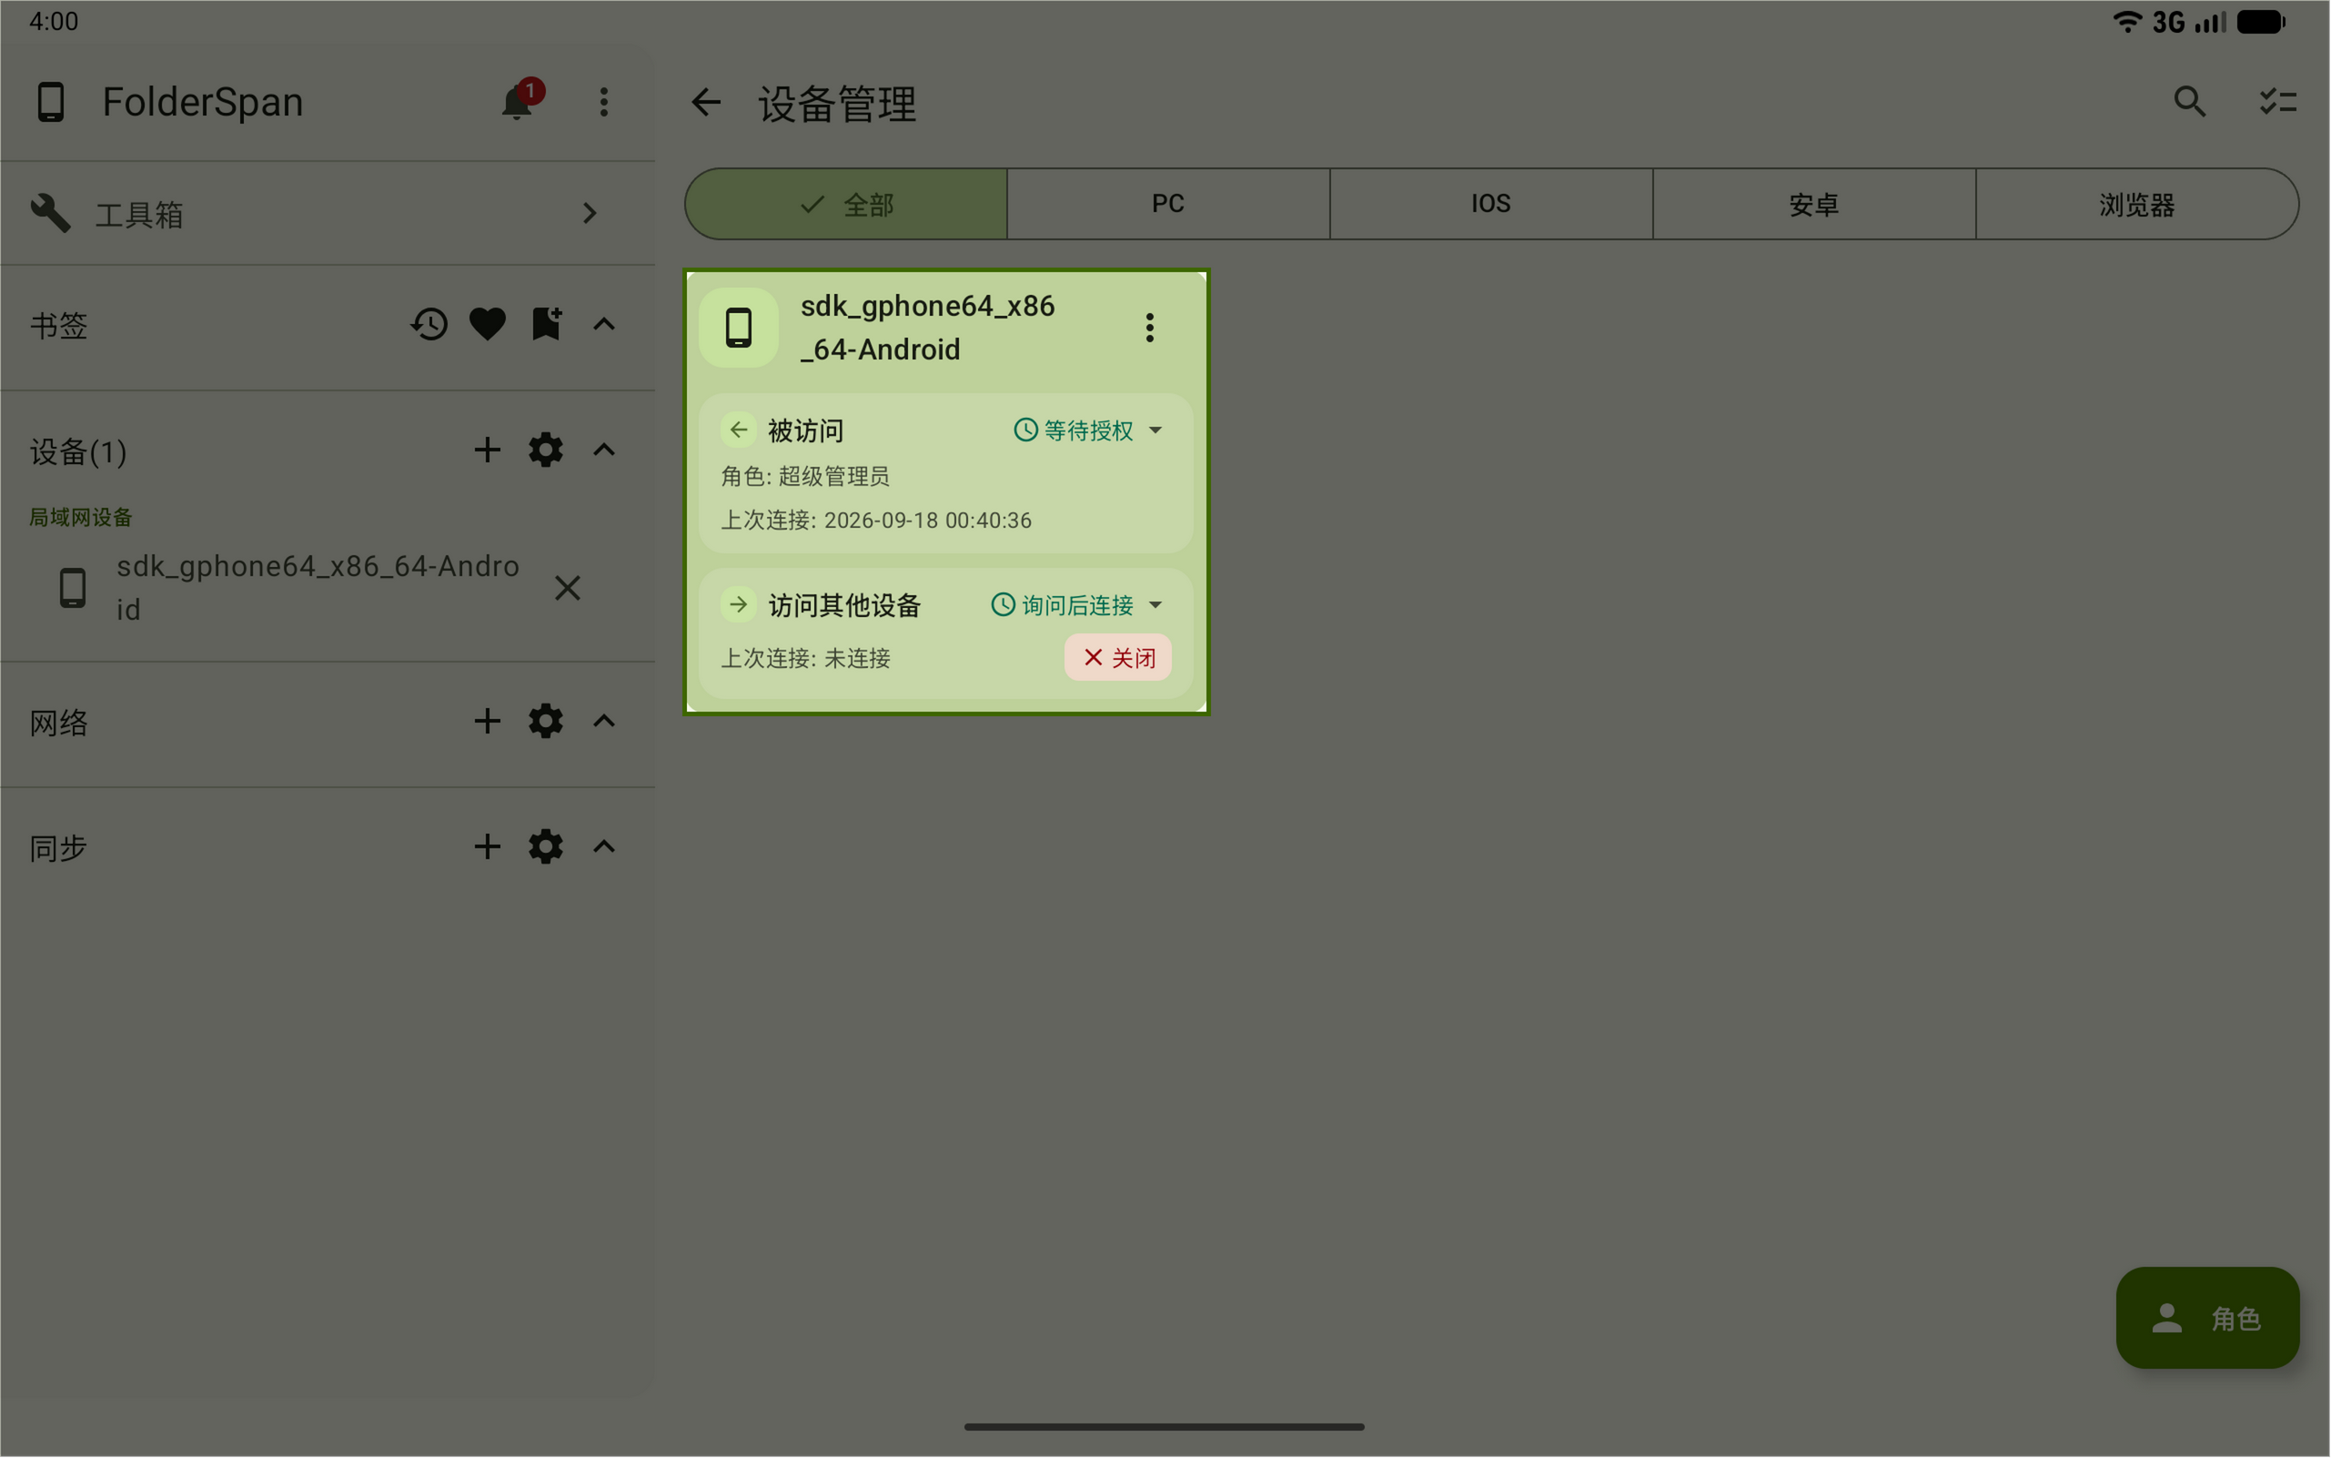Open device section settings gear

click(546, 451)
